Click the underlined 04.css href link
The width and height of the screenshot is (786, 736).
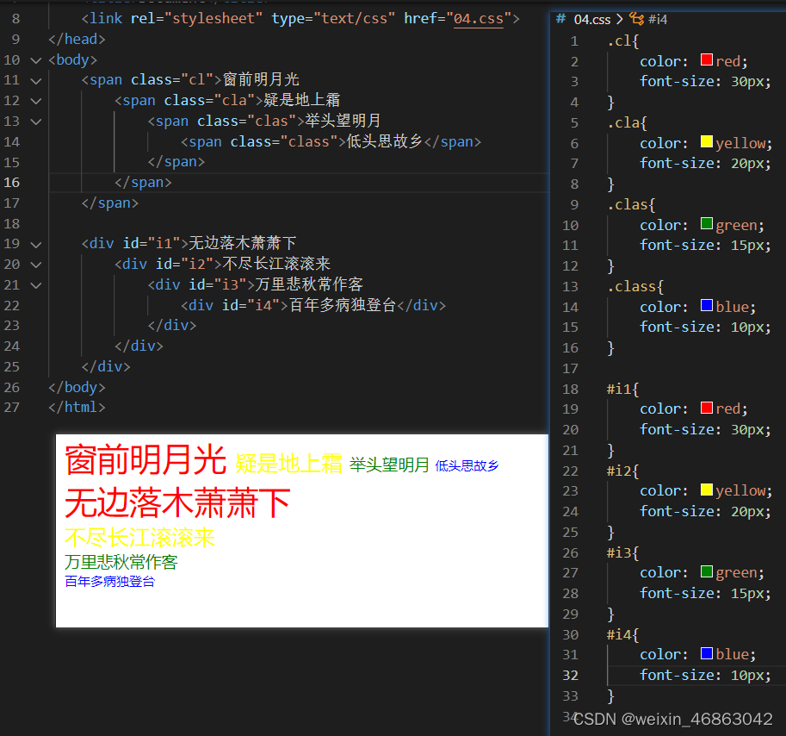point(479,18)
